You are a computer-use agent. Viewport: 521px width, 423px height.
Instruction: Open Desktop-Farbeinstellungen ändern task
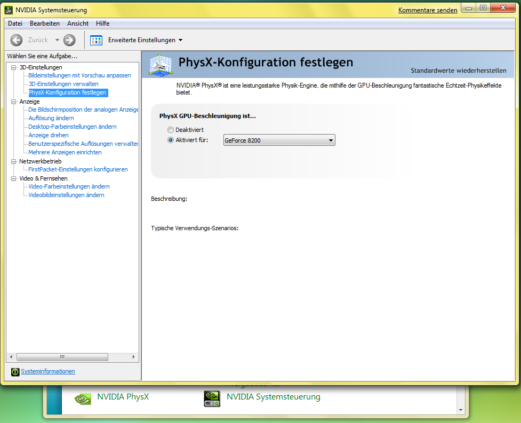(x=73, y=127)
